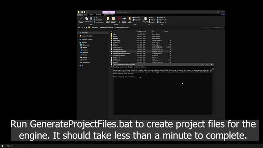Click the Forward navigation arrow
Viewport: 263px width, 148px height.
coord(82,28)
